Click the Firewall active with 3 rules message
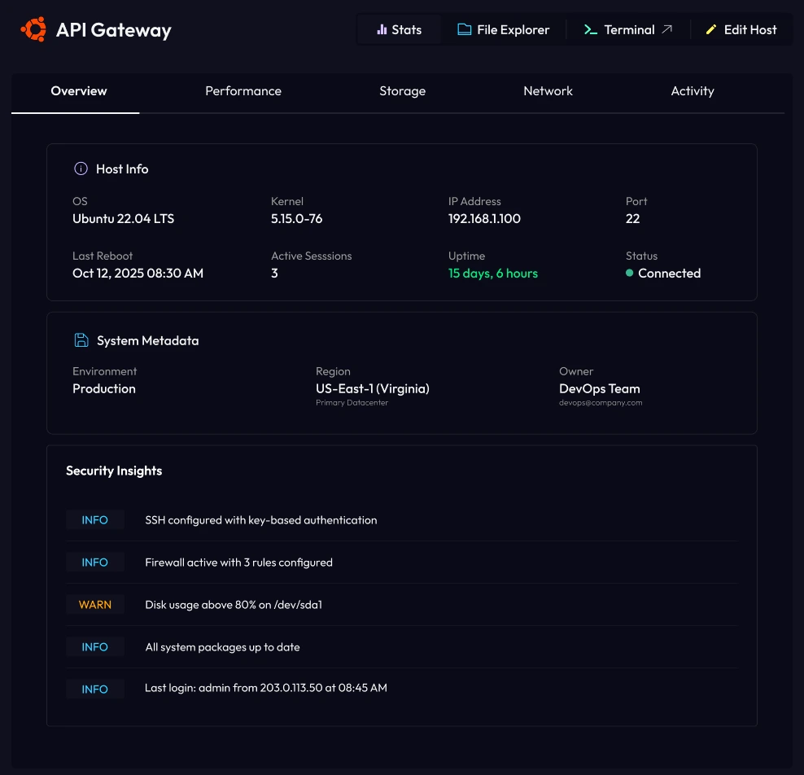Image resolution: width=804 pixels, height=775 pixels. click(x=239, y=563)
